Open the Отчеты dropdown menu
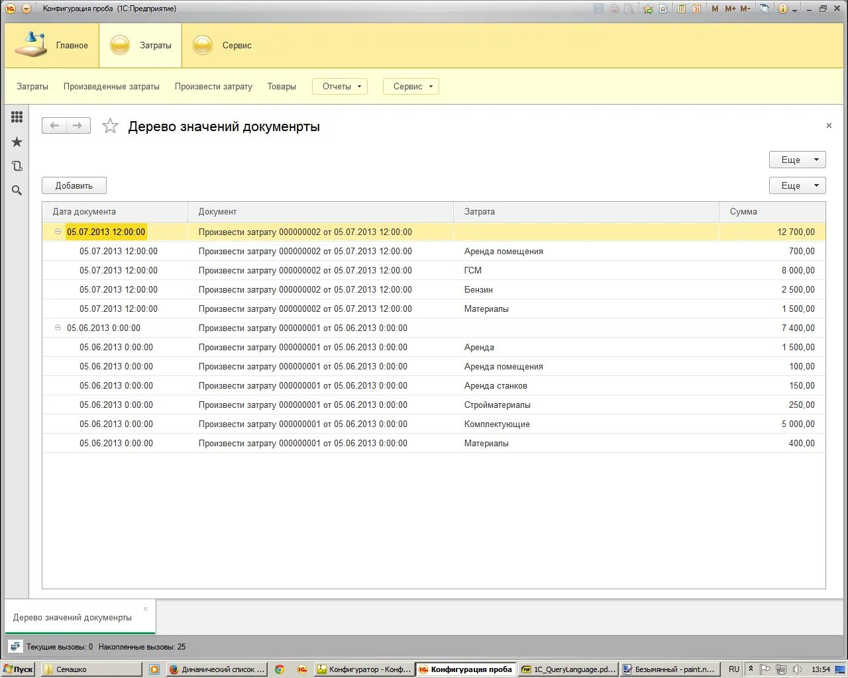The width and height of the screenshot is (848, 678). click(x=340, y=86)
